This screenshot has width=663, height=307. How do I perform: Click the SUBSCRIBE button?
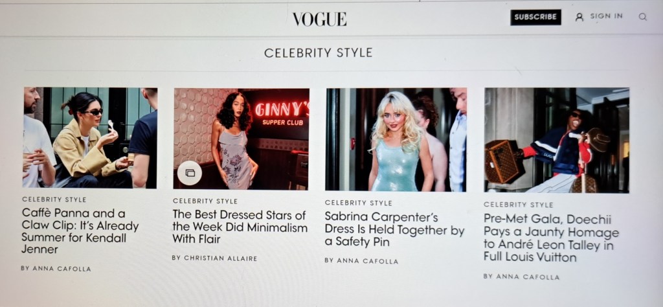(535, 17)
